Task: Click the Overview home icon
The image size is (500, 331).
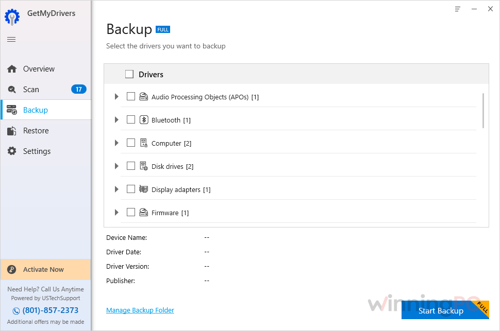Action: (x=12, y=69)
